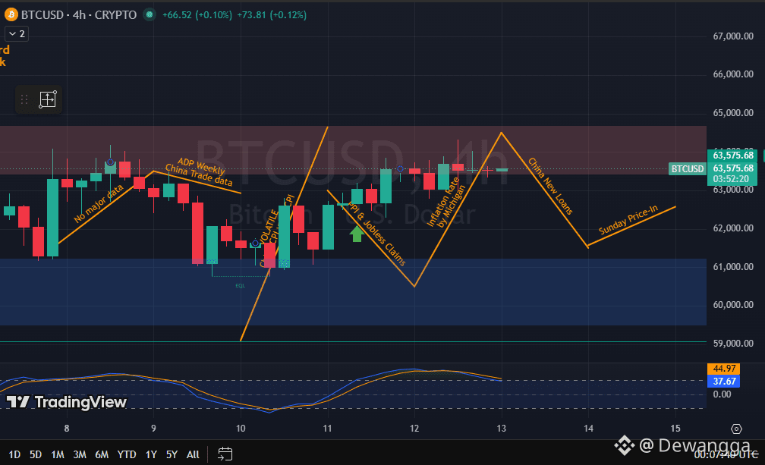Expand the indicators legend chevron showing 2
Viewport: 765px width, 465px height.
pyautogui.click(x=17, y=33)
